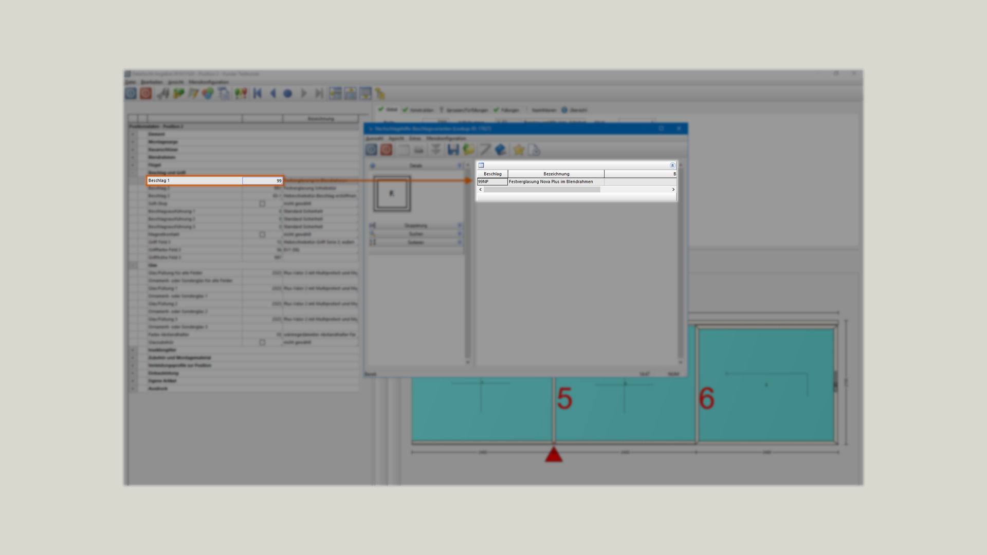The image size is (987, 555).
Task: Go to first record in main toolbar
Action: click(258, 94)
